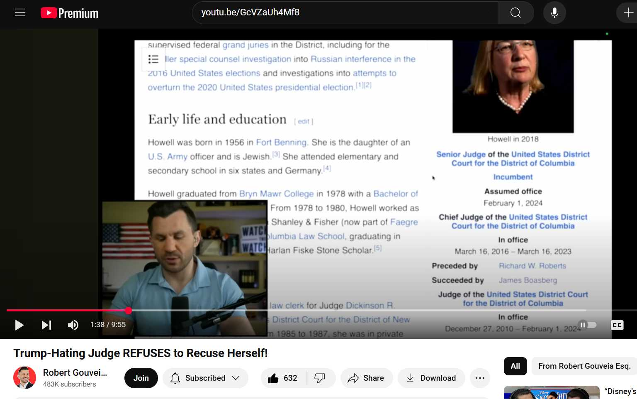
Task: Select the All filter chip
Action: click(515, 366)
